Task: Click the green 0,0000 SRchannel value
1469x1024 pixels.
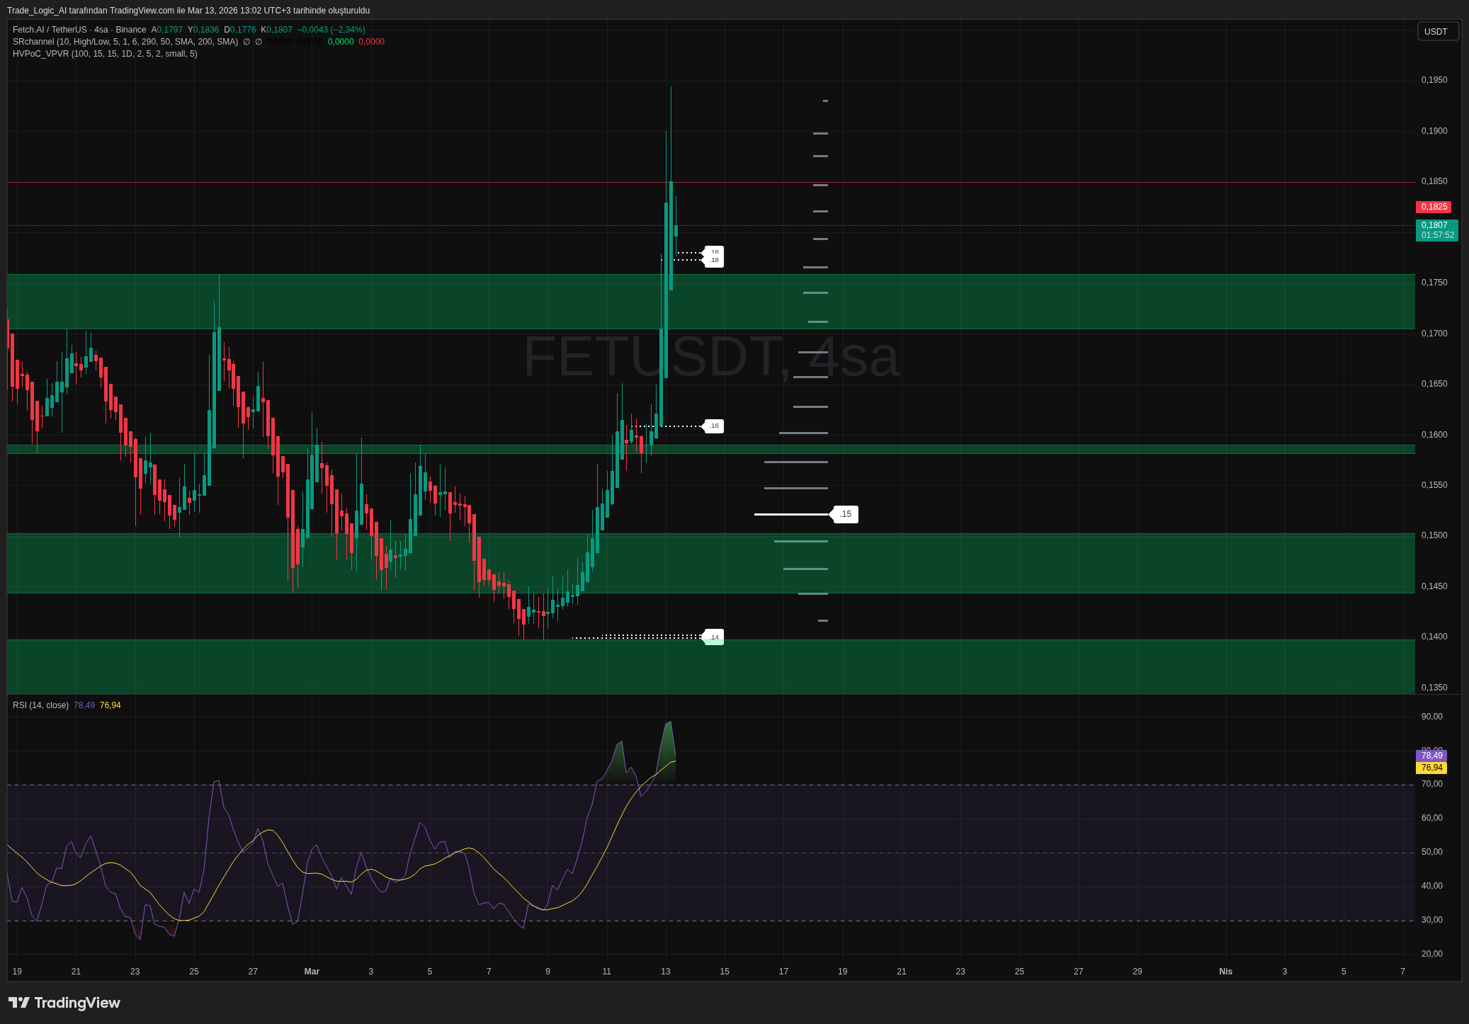Action: pyautogui.click(x=341, y=42)
